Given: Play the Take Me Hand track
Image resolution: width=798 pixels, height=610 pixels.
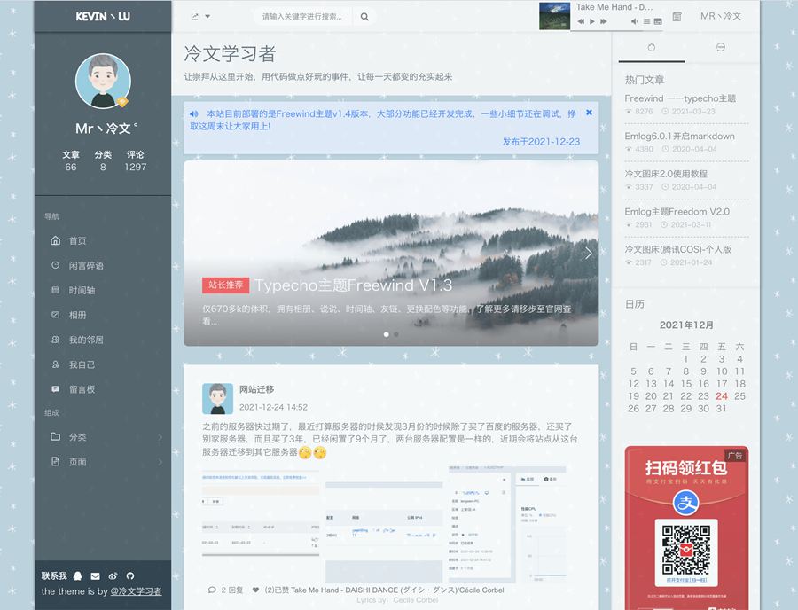Looking at the screenshot, I should (592, 21).
